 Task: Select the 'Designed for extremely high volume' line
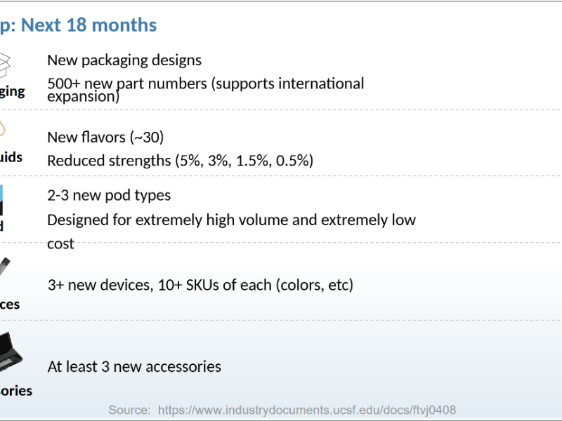(231, 220)
